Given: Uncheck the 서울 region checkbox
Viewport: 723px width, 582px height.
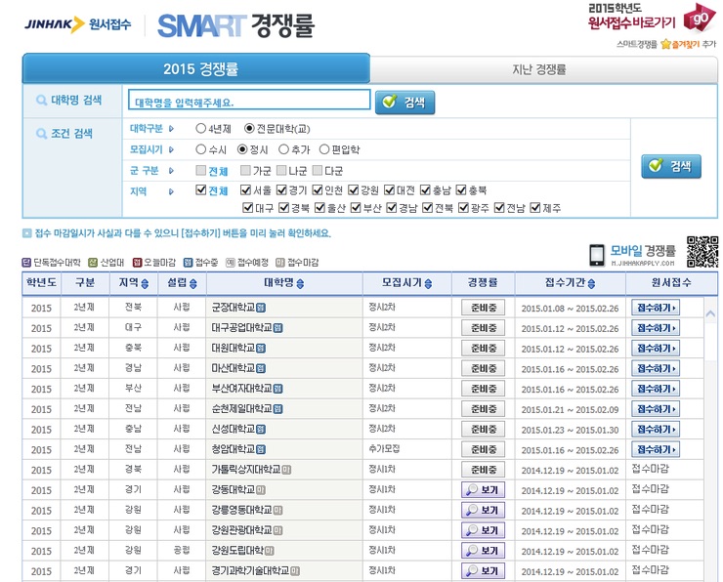Looking at the screenshot, I should [x=246, y=190].
